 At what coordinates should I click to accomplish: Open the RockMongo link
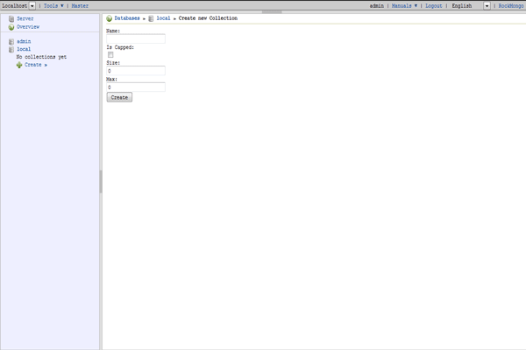click(510, 5)
